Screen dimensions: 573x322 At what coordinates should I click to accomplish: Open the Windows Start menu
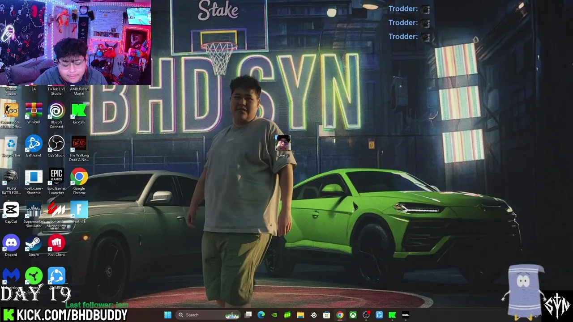click(x=168, y=315)
